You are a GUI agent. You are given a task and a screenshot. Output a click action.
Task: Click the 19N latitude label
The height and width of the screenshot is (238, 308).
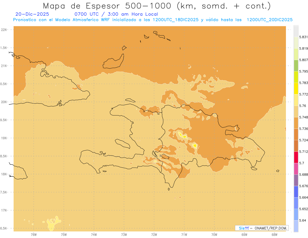tap(4, 138)
